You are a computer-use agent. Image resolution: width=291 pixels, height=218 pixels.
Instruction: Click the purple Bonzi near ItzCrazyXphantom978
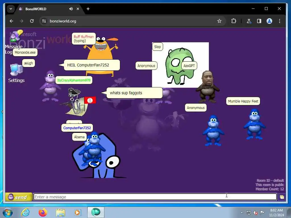click(x=50, y=86)
